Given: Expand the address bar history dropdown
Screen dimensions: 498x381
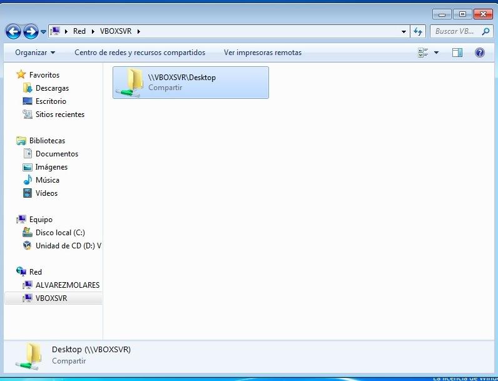Looking at the screenshot, I should pyautogui.click(x=404, y=31).
